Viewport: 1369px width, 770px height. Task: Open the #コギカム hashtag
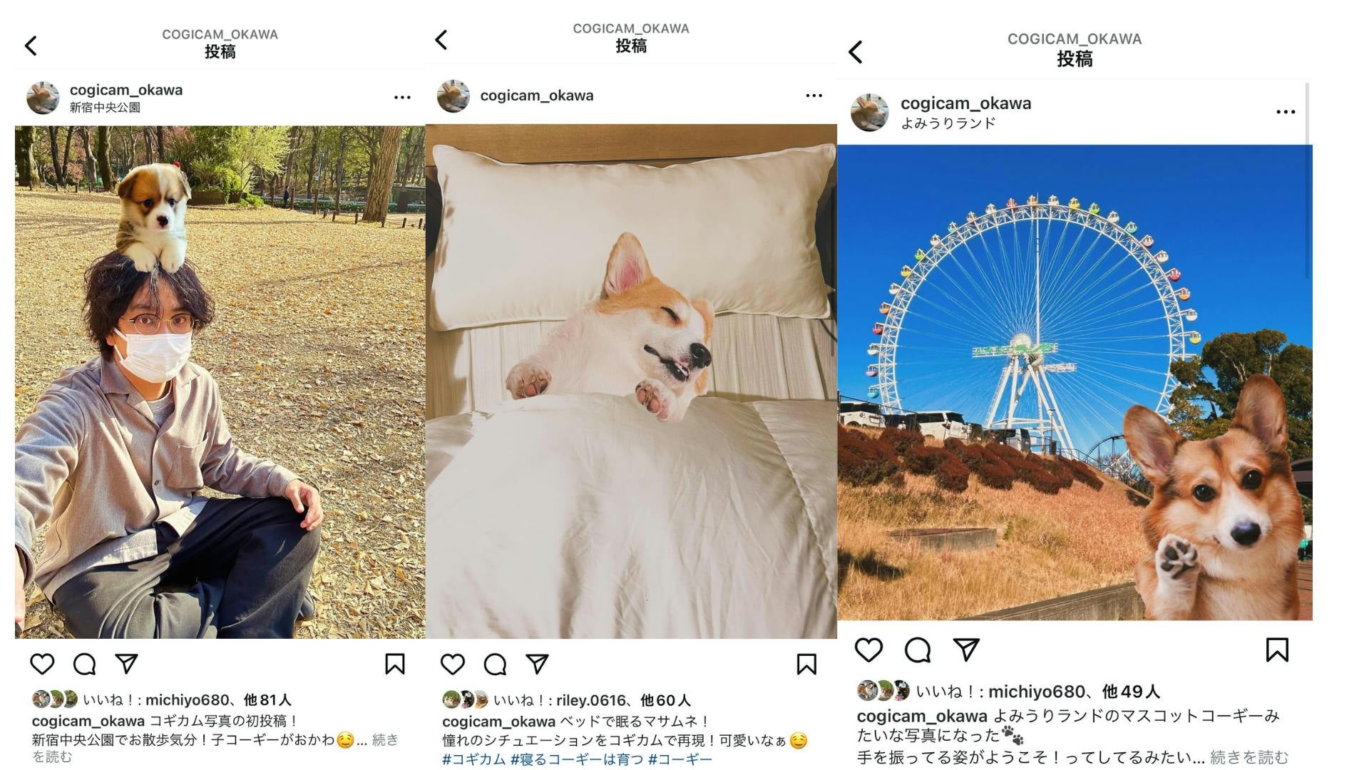473,759
